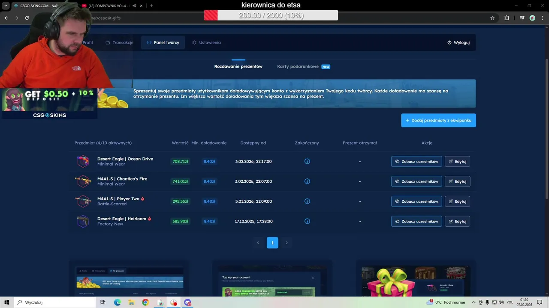Switch to Rozdawanie prezentów tab

[238, 66]
